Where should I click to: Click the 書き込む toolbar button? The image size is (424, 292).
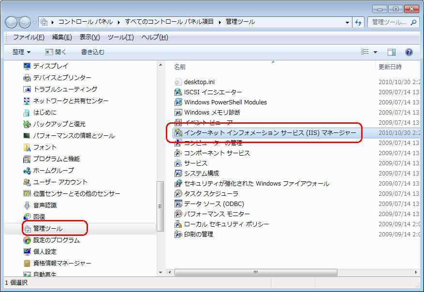(x=92, y=52)
